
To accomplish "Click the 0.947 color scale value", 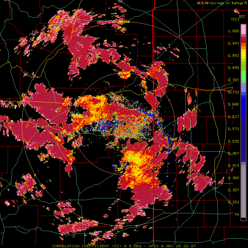I will tap(233, 43).
